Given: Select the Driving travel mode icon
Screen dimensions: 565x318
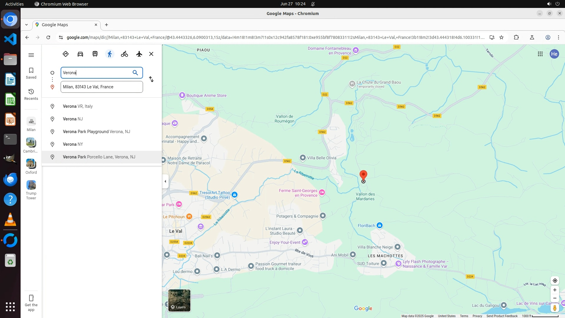Looking at the screenshot, I should point(80,54).
